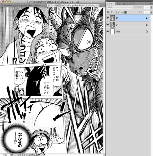Open the layers panel options menu icon
The height and width of the screenshot is (156, 153).
pyautogui.click(x=152, y=4)
